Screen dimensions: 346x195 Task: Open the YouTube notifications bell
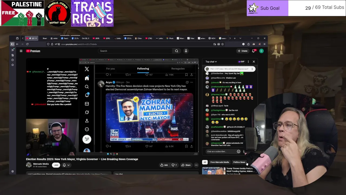pos(254,51)
